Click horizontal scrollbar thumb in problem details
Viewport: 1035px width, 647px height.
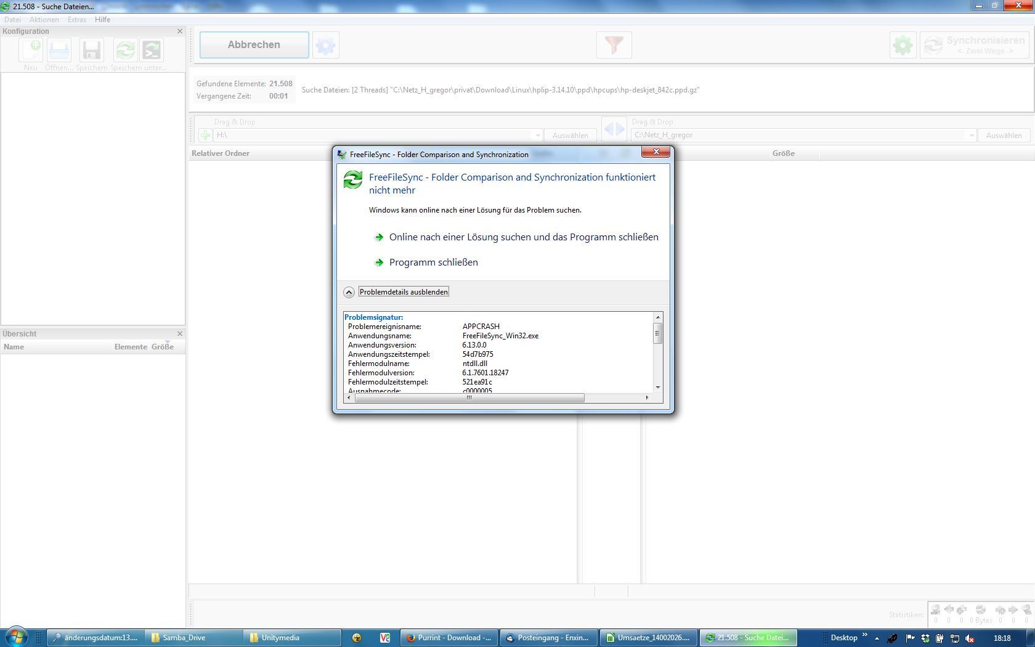[469, 397]
